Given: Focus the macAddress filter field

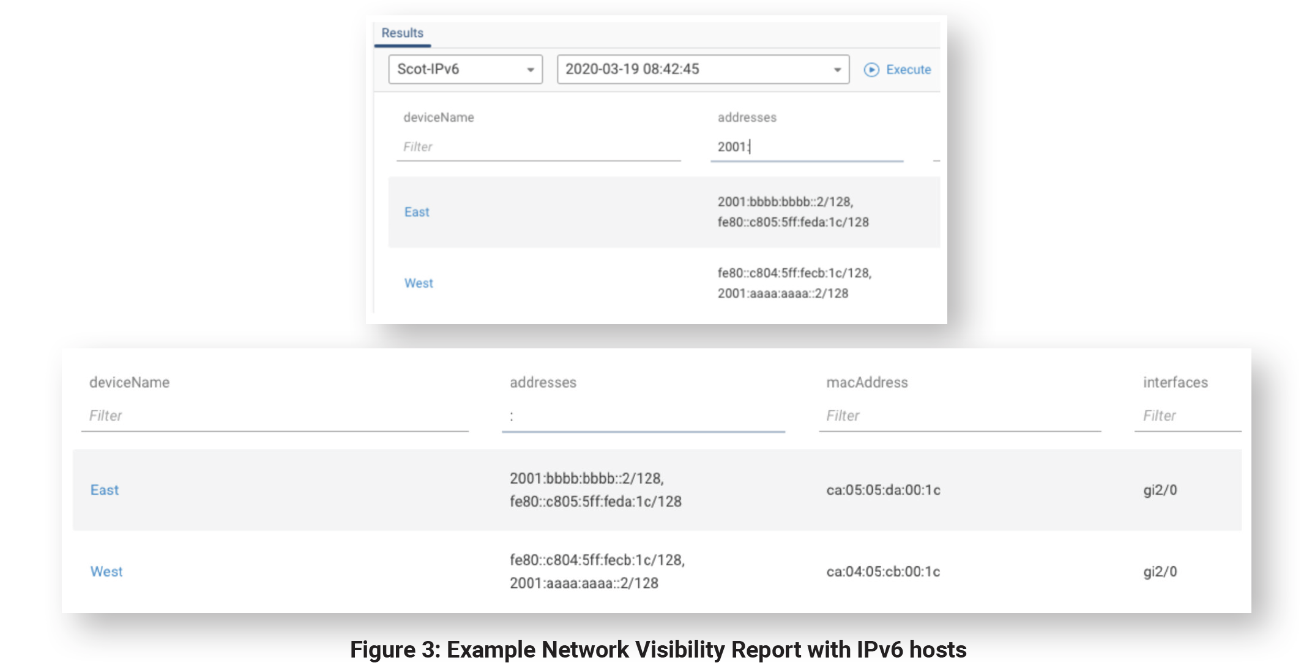Looking at the screenshot, I should (x=959, y=416).
